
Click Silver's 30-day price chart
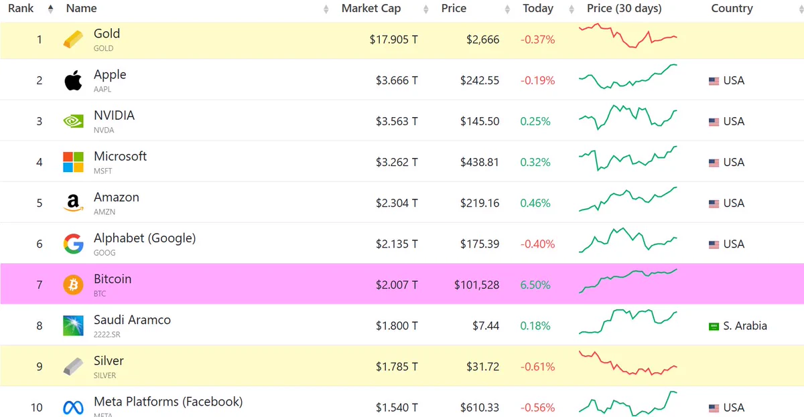tap(628, 363)
